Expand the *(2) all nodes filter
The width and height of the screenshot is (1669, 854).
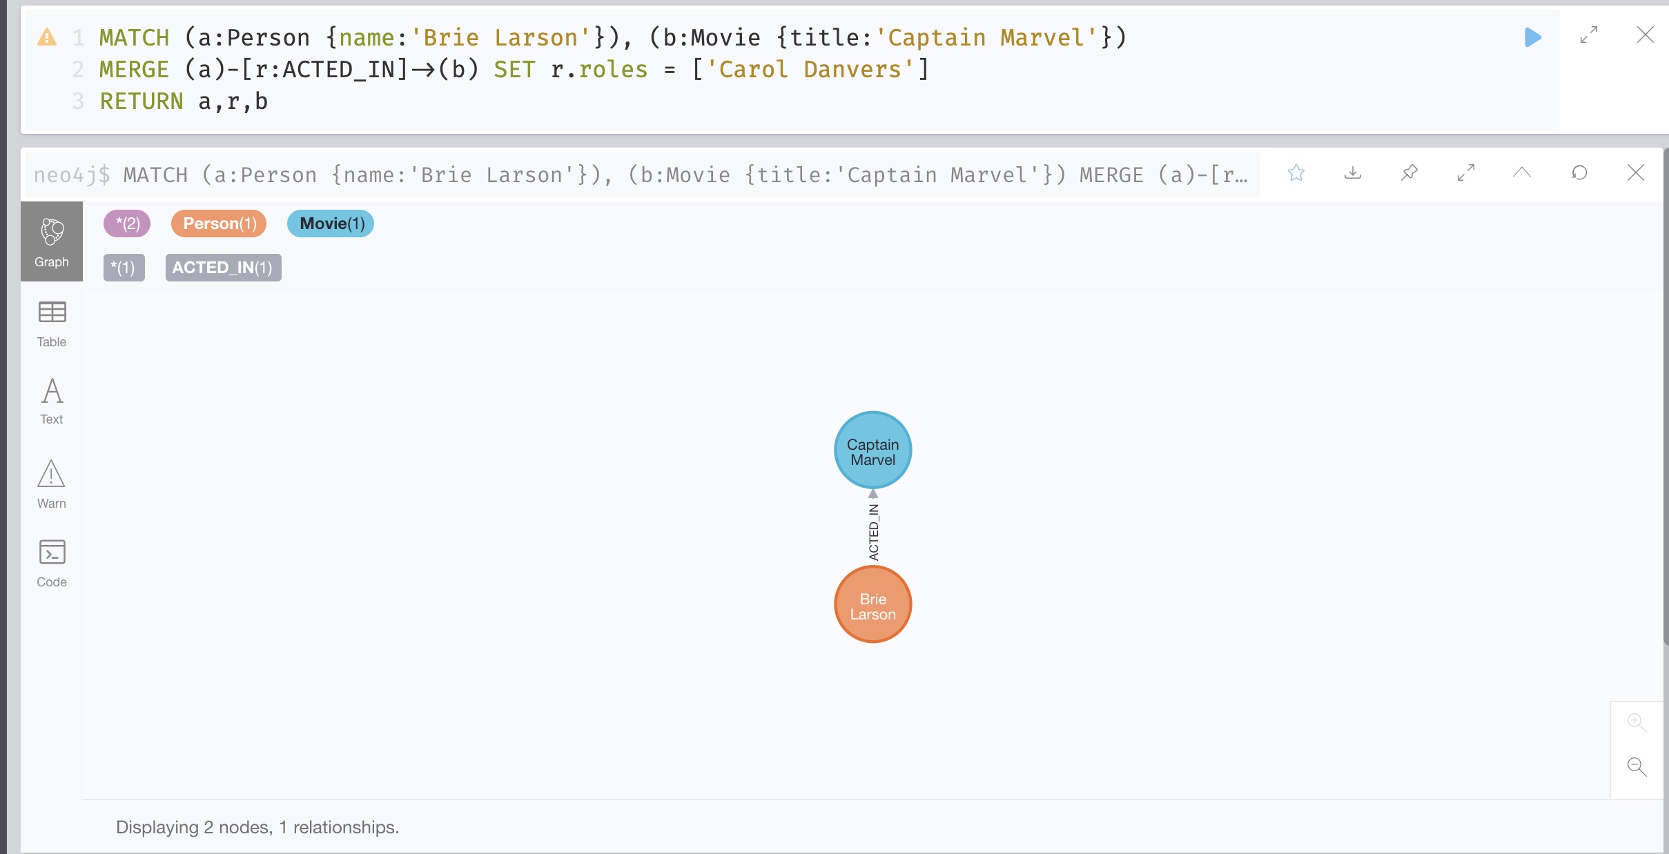tap(123, 224)
